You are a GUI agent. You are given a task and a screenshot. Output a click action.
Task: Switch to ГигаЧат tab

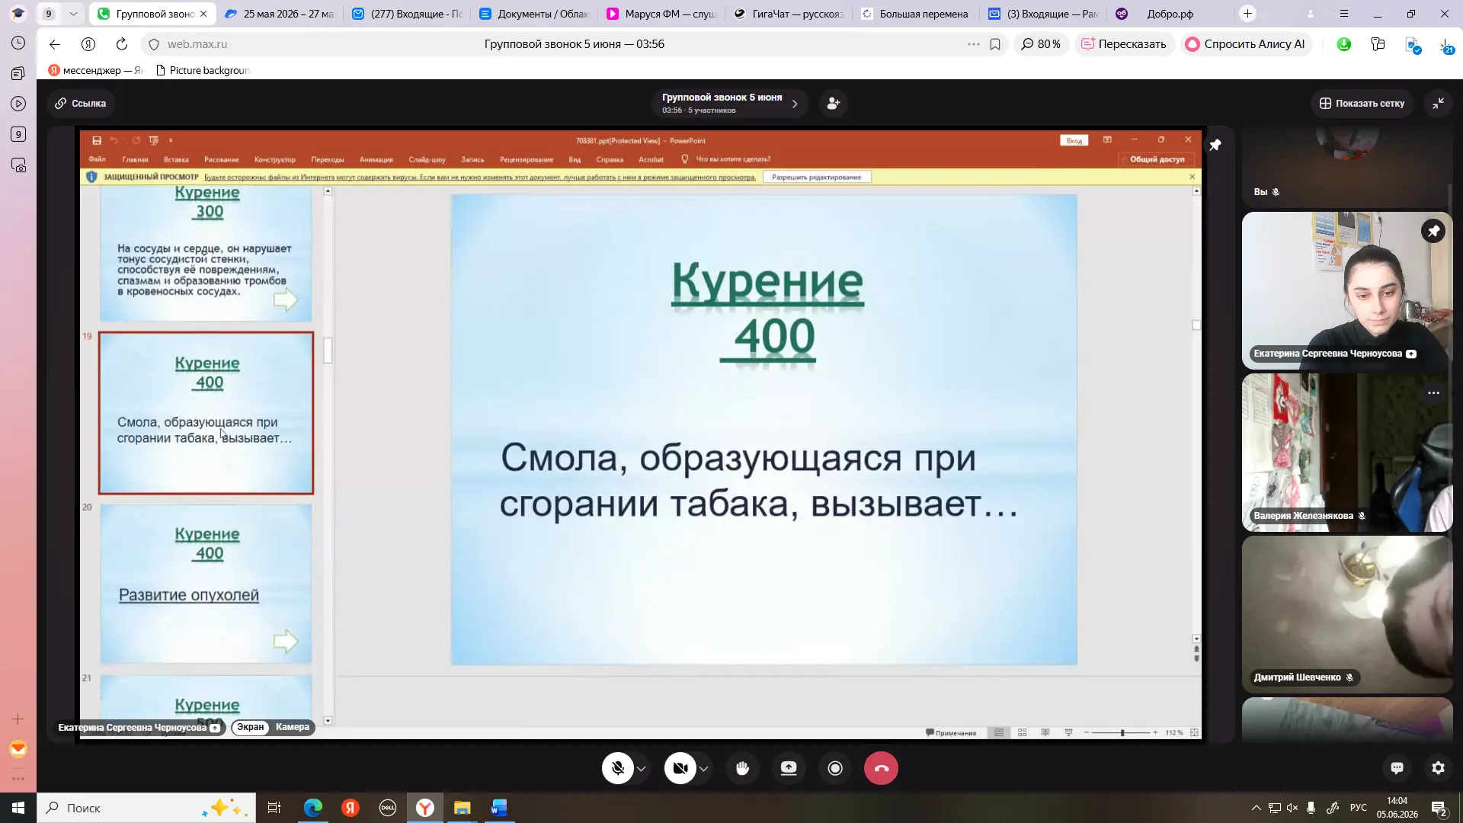[789, 14]
